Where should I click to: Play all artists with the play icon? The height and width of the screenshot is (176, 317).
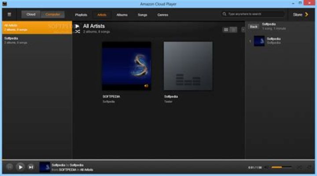click(x=77, y=26)
